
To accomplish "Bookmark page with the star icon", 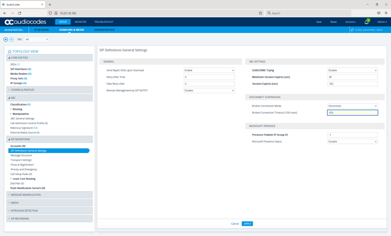I will coord(261,13).
